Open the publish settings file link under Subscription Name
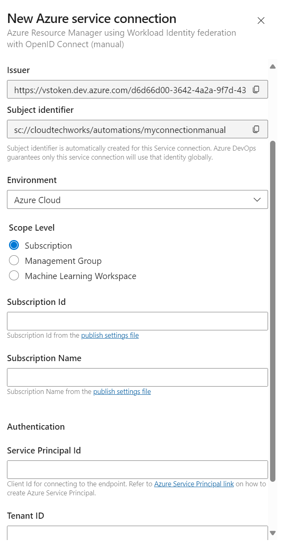This screenshot has width=284, height=554. pyautogui.click(x=122, y=391)
